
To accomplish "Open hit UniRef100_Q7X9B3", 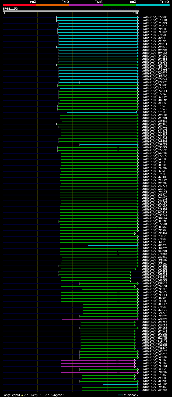I will (154, 17).
